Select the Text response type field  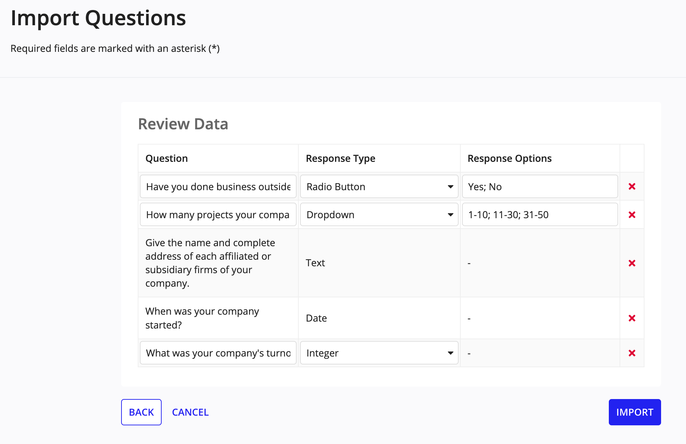(379, 263)
